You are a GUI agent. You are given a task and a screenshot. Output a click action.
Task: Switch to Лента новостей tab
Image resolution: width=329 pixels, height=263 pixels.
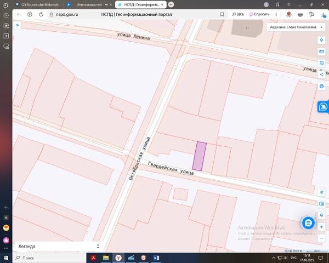point(89,4)
